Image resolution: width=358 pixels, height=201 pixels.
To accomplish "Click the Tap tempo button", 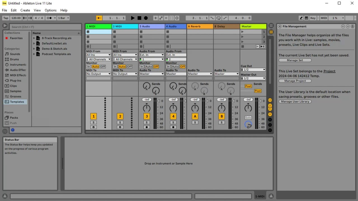I will (x=6, y=18).
